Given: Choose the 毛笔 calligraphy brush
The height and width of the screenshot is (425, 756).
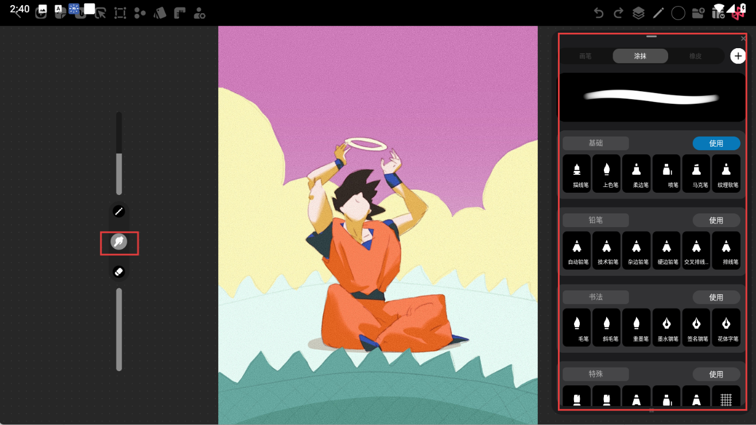Looking at the screenshot, I should click(577, 327).
